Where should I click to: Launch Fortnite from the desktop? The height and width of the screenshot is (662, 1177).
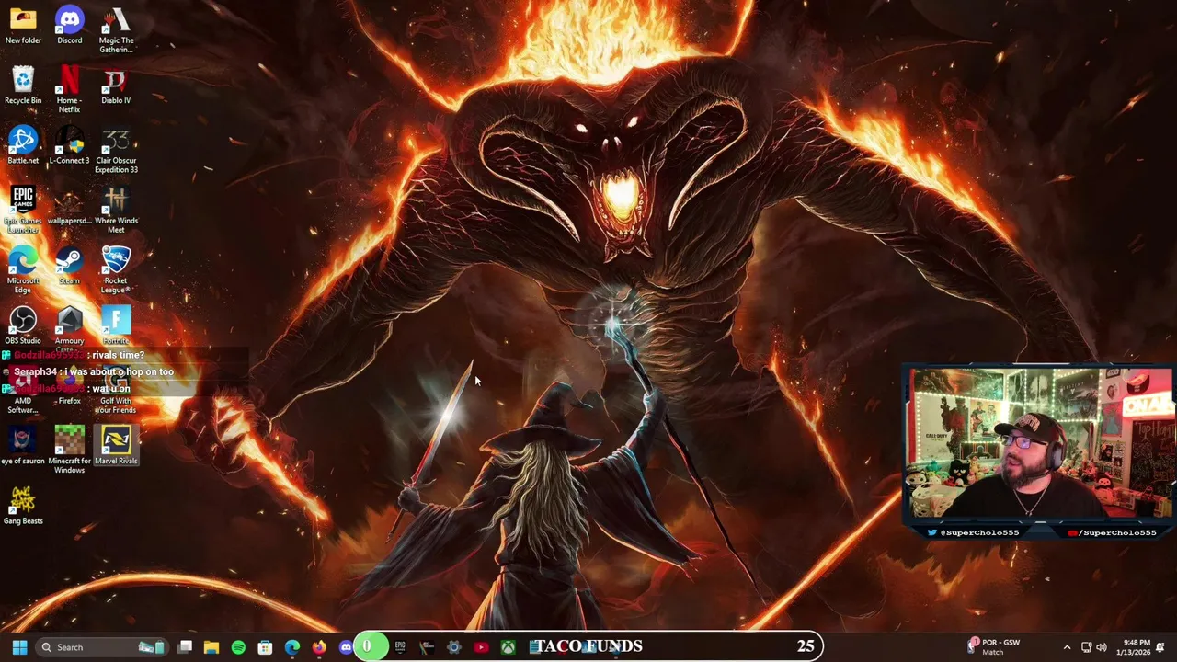pos(116,325)
